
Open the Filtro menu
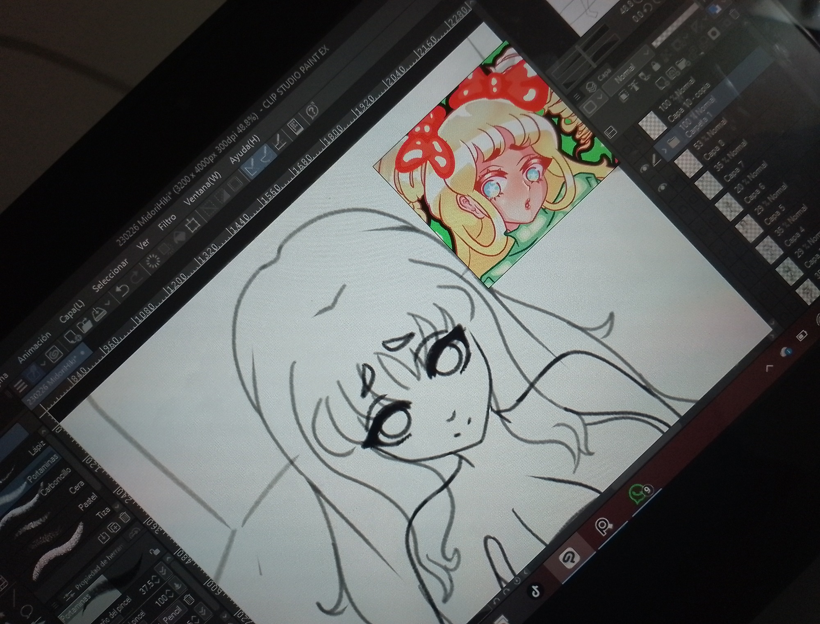click(168, 222)
